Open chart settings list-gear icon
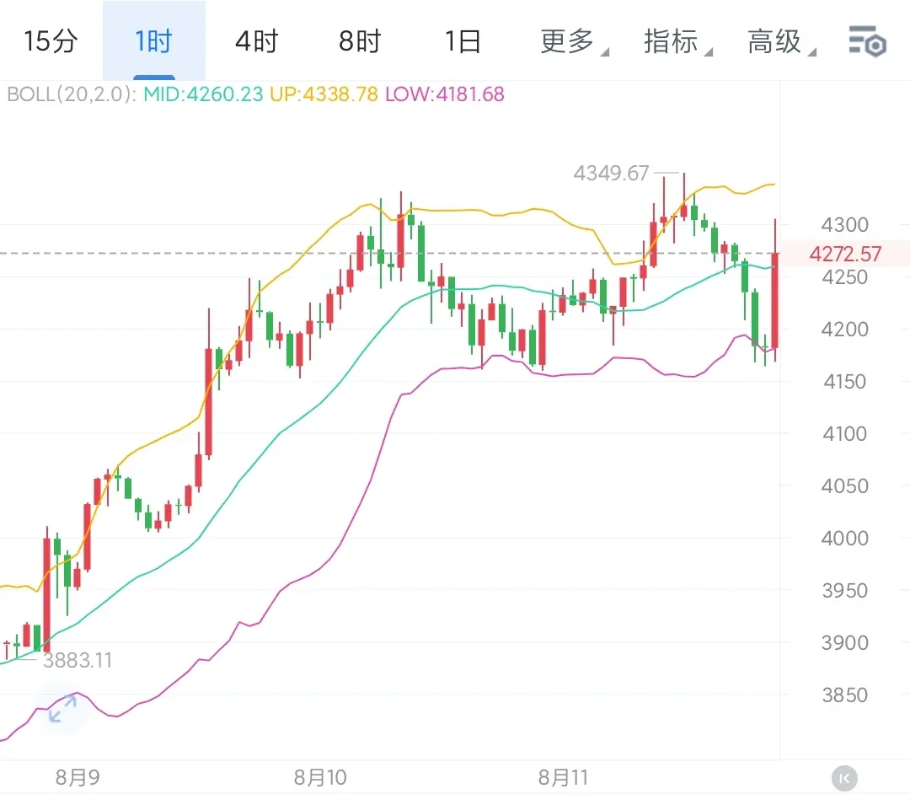 click(x=867, y=41)
